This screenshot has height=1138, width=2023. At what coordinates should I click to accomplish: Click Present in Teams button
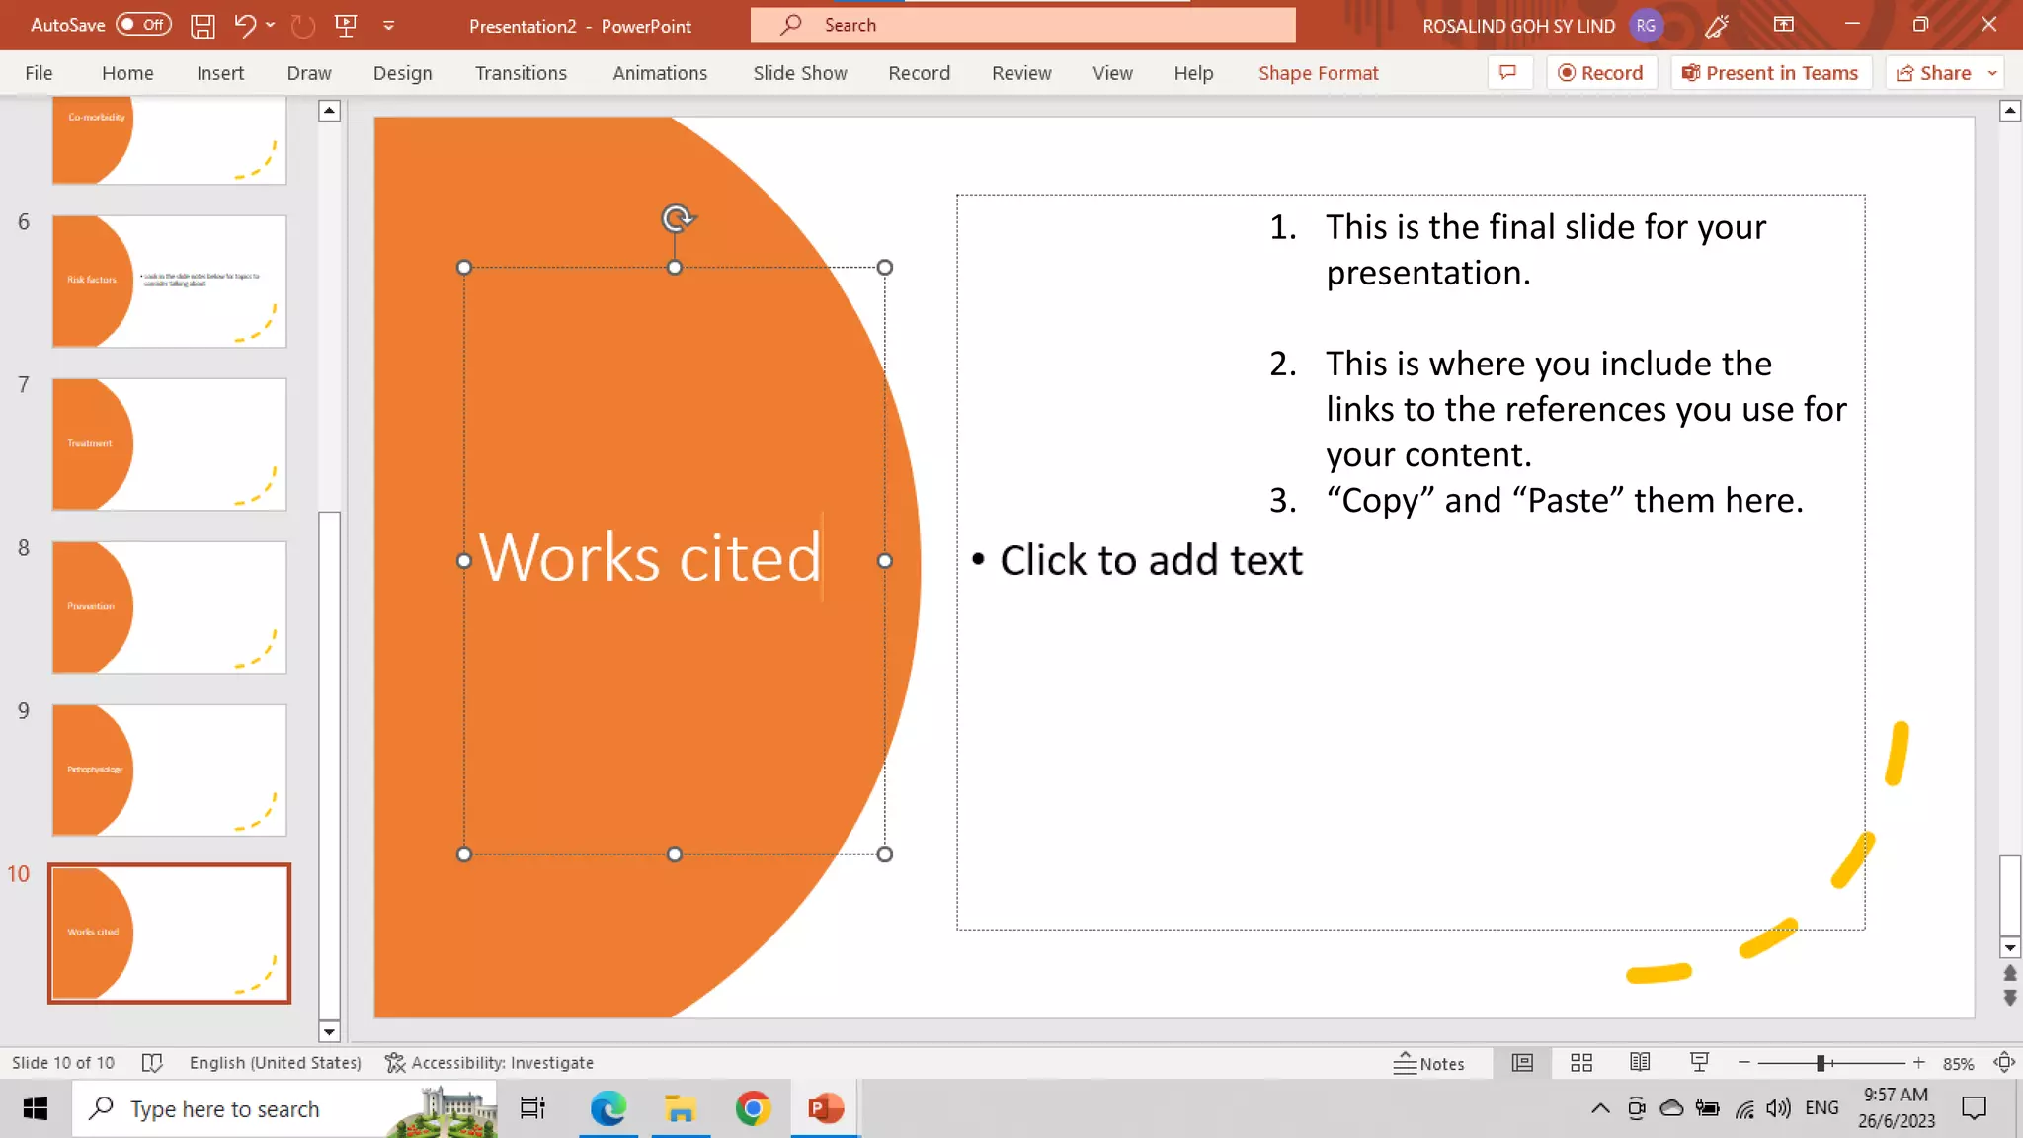pyautogui.click(x=1770, y=73)
